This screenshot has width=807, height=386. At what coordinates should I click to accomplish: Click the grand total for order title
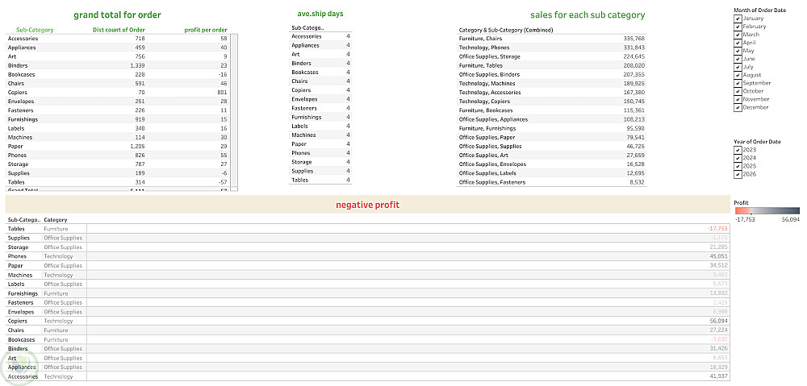[x=117, y=15]
